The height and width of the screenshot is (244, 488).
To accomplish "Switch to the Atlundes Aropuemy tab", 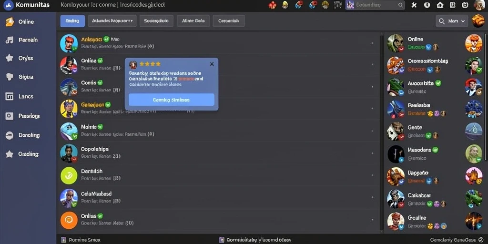I will point(112,21).
